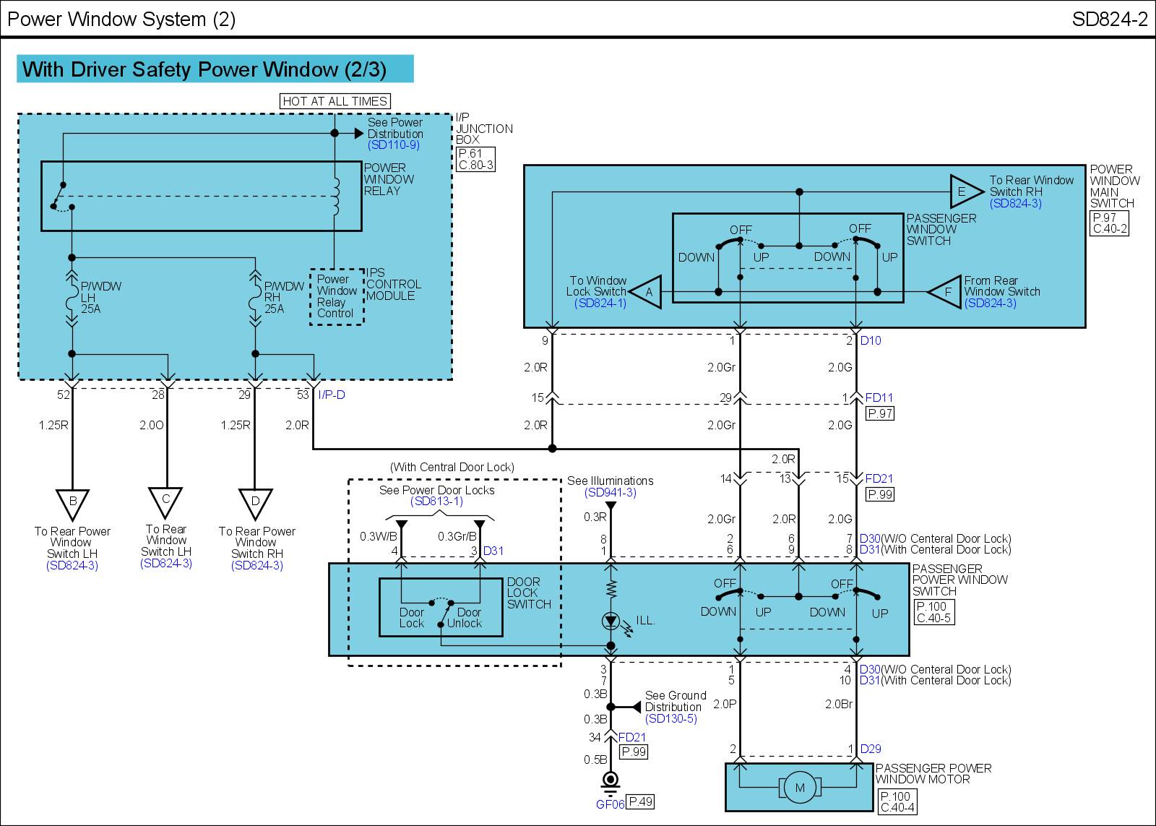The width and height of the screenshot is (1156, 826).
Task: Click the P.97 C.40-2 main switch reference
Action: click(x=1109, y=223)
